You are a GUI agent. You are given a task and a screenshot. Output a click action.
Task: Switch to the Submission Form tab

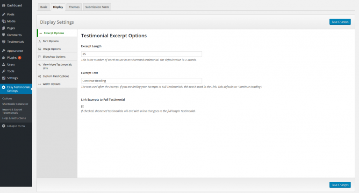[97, 7]
